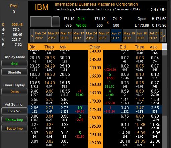Click the call bid 9.40 at 165 strike
The image size is (171, 148).
[34, 91]
